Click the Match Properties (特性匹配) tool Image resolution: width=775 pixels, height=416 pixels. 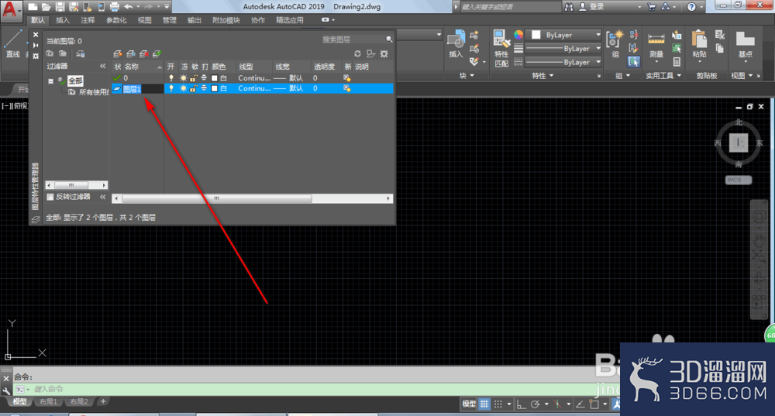click(x=501, y=48)
